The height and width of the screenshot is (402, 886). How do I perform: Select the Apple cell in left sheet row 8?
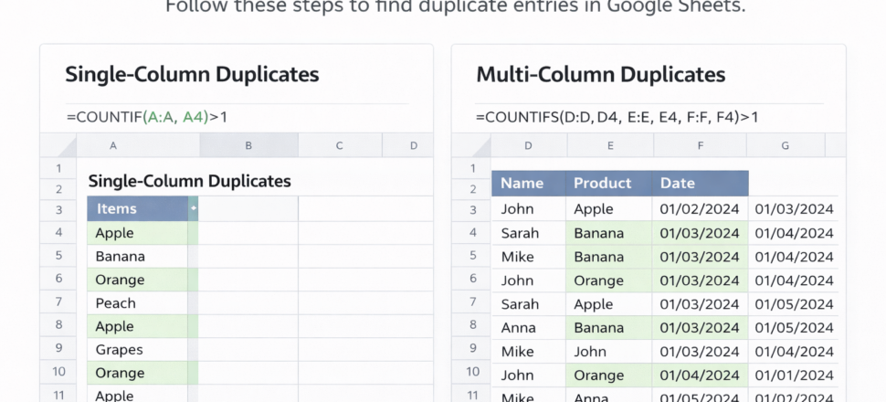(x=137, y=326)
